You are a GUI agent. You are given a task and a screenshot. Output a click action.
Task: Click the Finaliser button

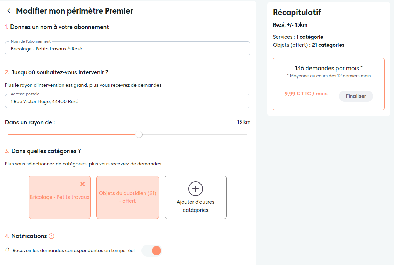click(356, 96)
